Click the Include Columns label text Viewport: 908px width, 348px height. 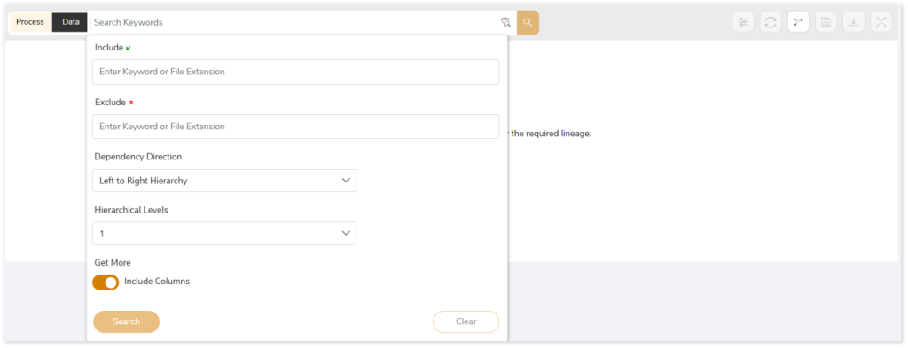157,282
